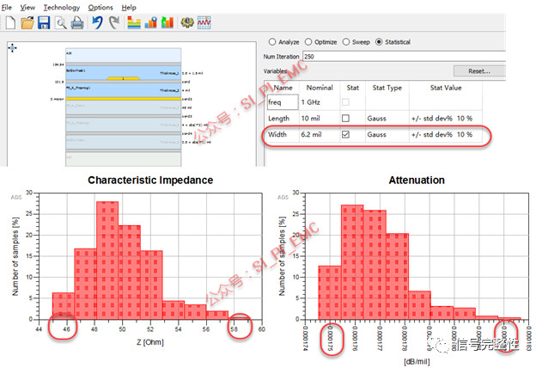Click the red waveform plot icon
This screenshot has height=368, width=536.
click(x=204, y=22)
